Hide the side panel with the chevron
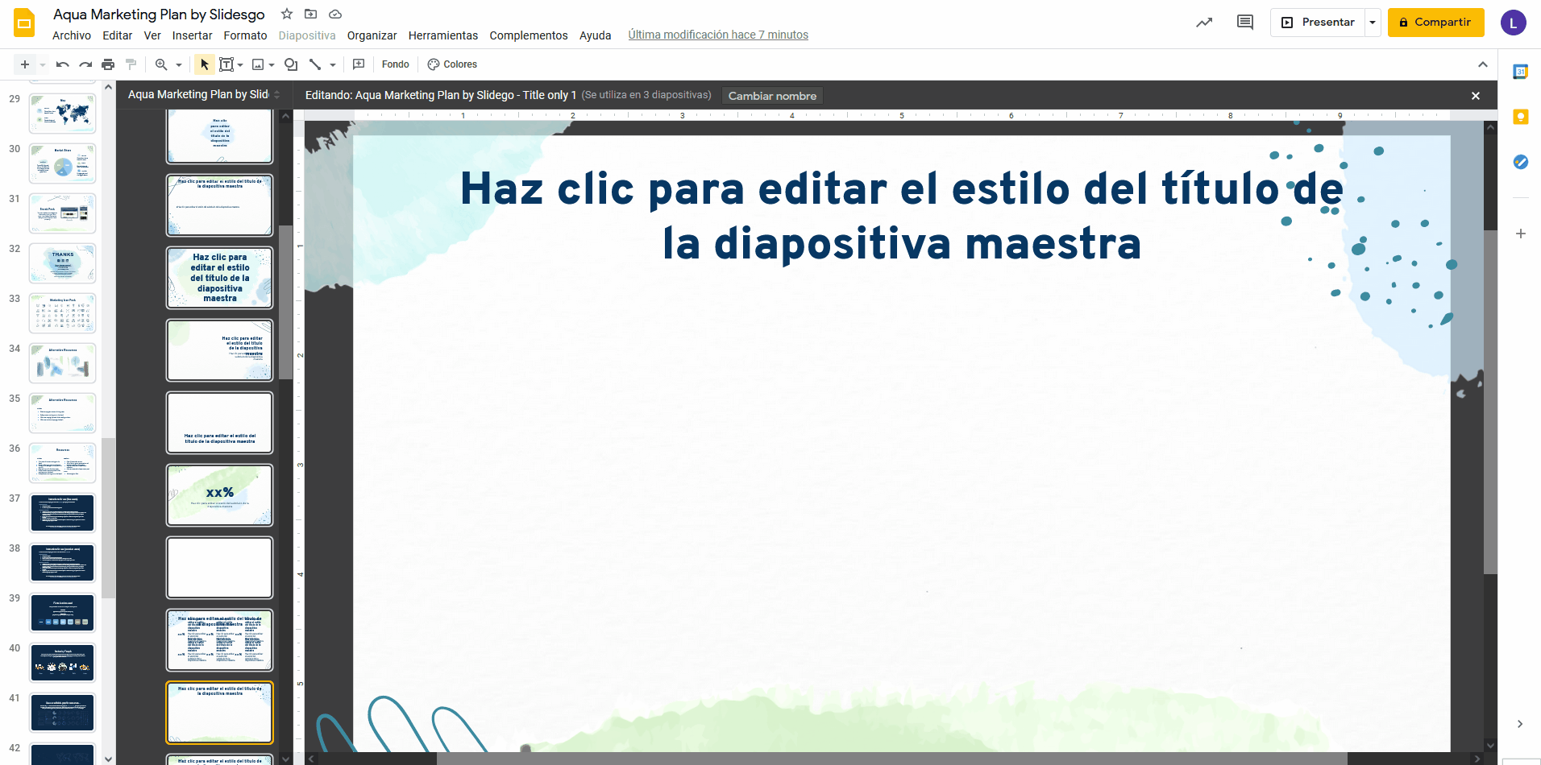 [x=1520, y=724]
